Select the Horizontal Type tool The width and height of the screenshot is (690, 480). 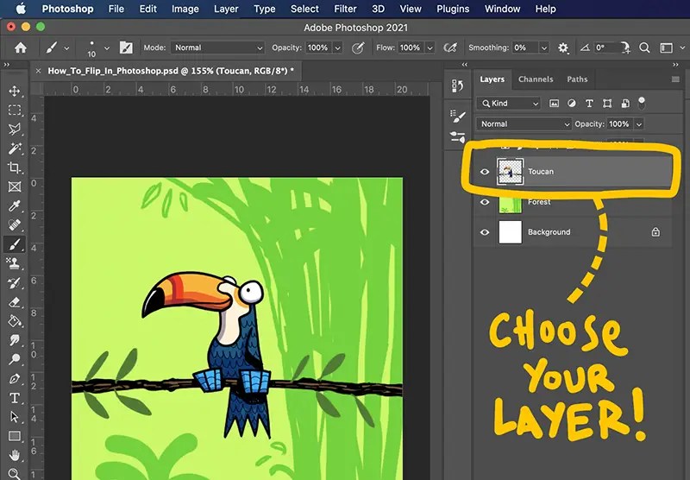pos(15,398)
